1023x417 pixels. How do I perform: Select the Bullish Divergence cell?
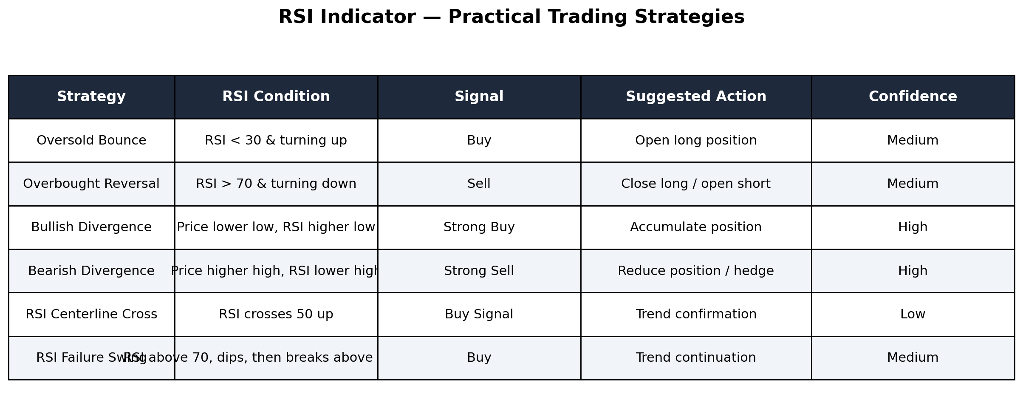[91, 227]
